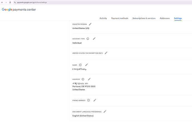
Task: Click the pencil icon next to Account Type
Action: point(94,39)
